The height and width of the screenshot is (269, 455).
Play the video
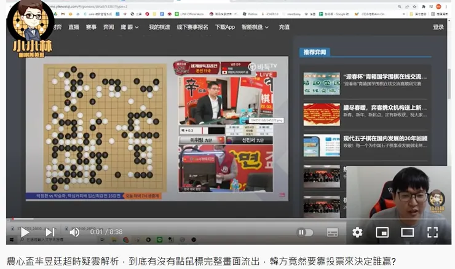coord(25,232)
